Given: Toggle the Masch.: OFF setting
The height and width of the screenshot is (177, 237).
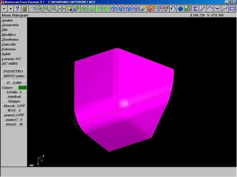Looking at the screenshot, I should (x=14, y=106).
